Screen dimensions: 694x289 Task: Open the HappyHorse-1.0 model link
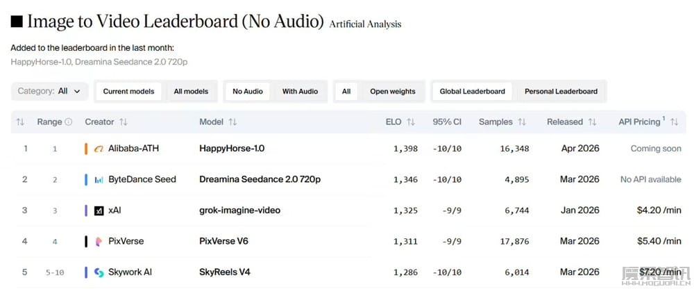click(x=232, y=149)
